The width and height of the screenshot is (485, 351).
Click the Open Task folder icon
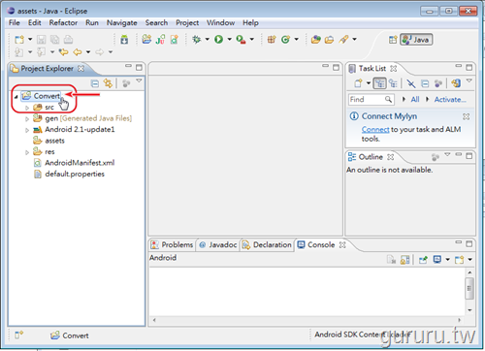(x=329, y=40)
